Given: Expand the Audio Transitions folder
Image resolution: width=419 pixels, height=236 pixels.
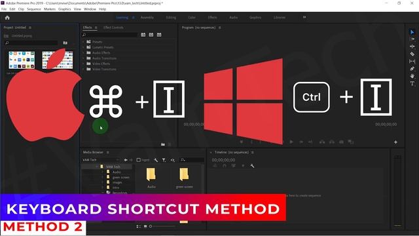Looking at the screenshot, I should (83, 58).
